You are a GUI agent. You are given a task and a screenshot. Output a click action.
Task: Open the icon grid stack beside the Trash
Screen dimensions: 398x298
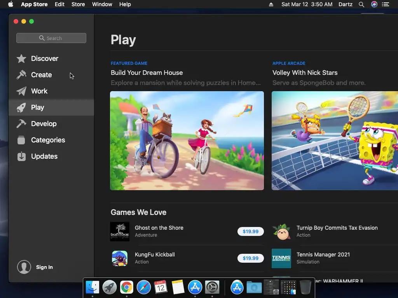[x=288, y=287]
